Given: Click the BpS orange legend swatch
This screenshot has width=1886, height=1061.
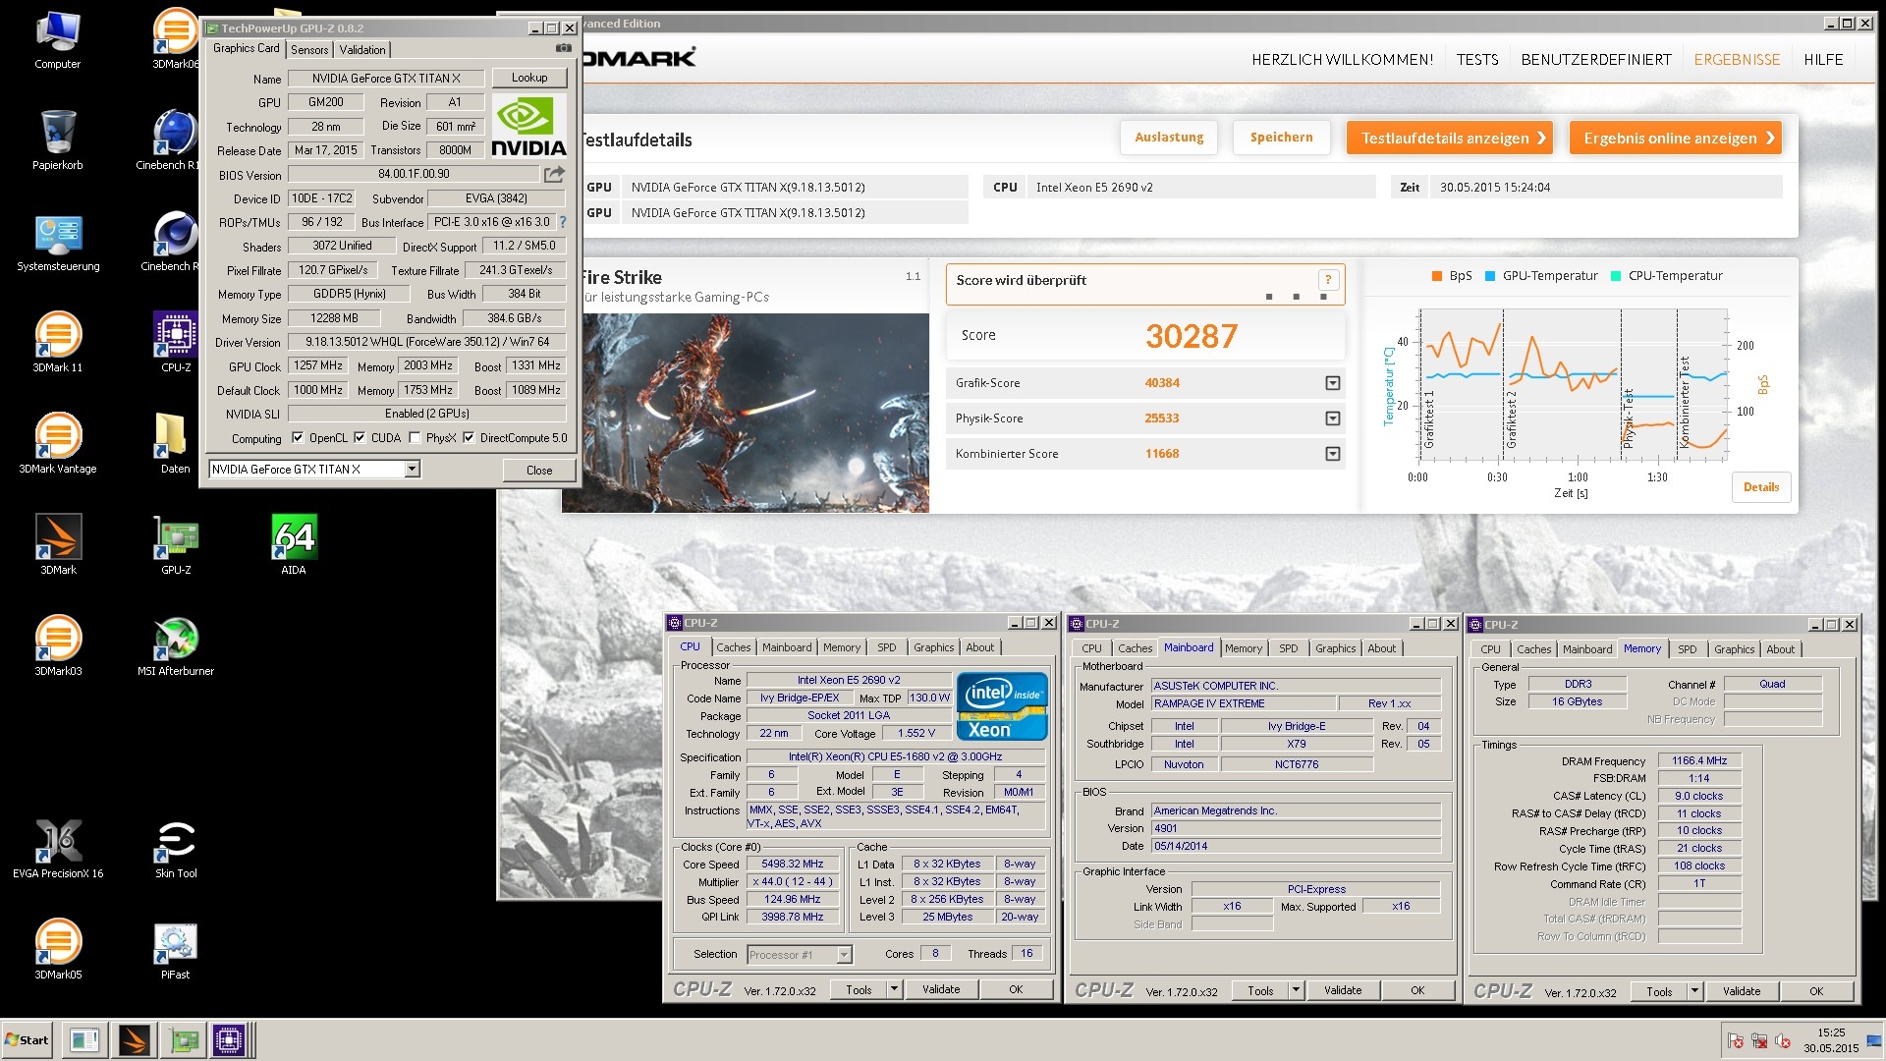Looking at the screenshot, I should pyautogui.click(x=1437, y=276).
